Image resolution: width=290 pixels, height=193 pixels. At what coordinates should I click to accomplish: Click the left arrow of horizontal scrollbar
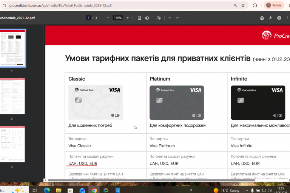point(45,180)
